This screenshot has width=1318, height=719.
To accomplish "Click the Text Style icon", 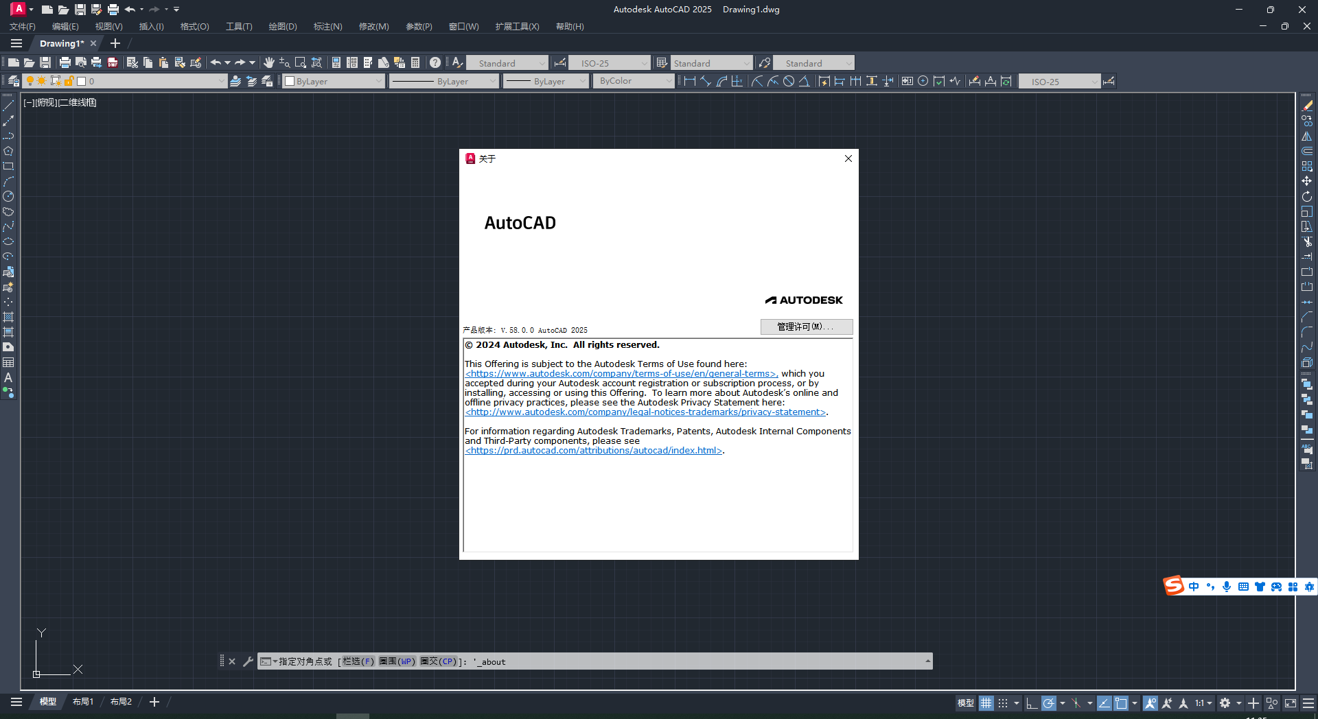I will click(x=457, y=62).
